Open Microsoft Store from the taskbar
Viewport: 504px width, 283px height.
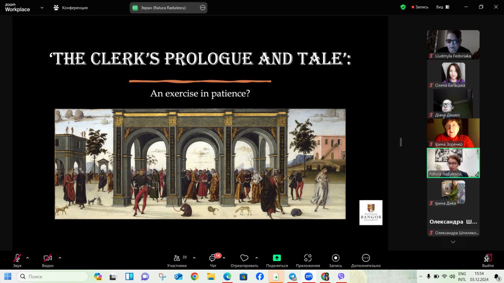[x=243, y=277]
